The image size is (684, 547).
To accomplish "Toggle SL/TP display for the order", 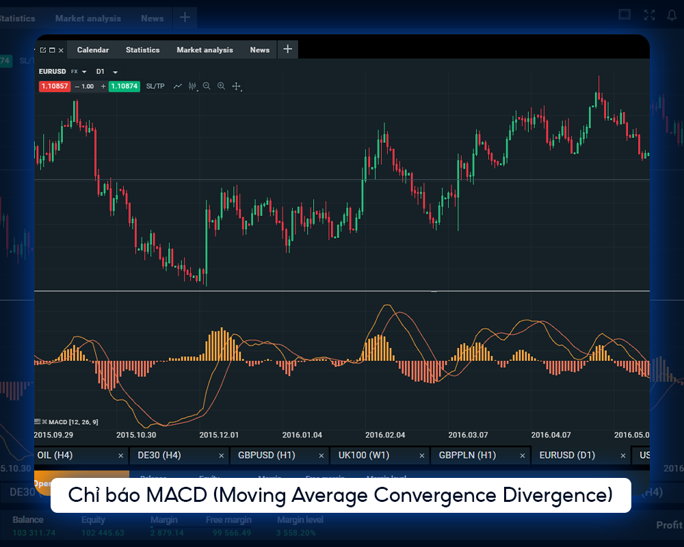I will [155, 86].
